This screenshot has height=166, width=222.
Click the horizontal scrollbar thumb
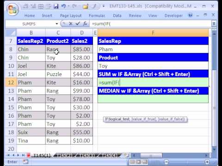(x=151, y=155)
